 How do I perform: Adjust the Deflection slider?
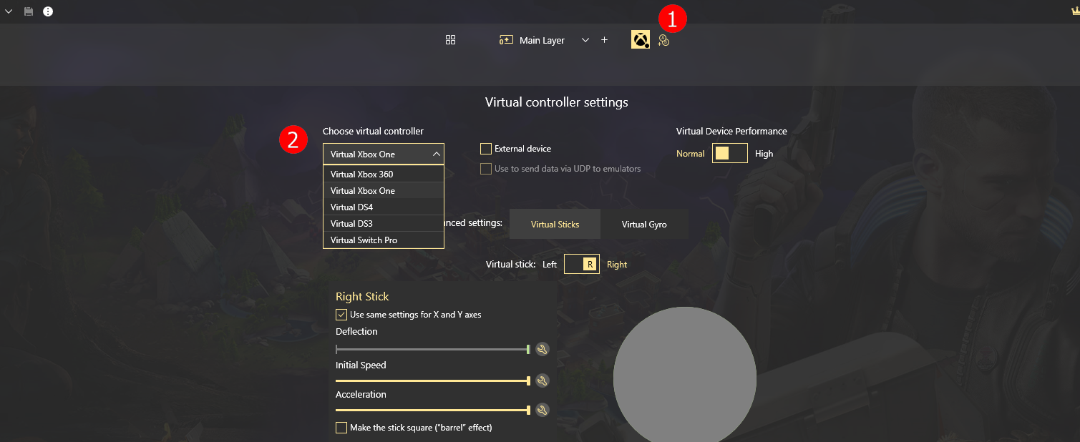(433, 349)
